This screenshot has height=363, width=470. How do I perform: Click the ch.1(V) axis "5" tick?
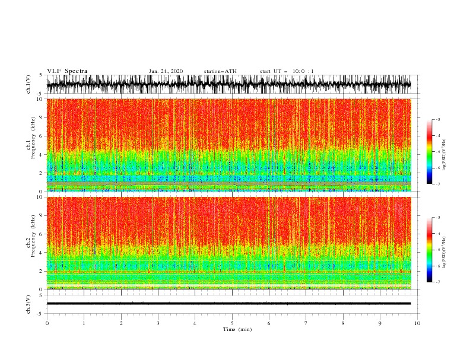click(41, 75)
